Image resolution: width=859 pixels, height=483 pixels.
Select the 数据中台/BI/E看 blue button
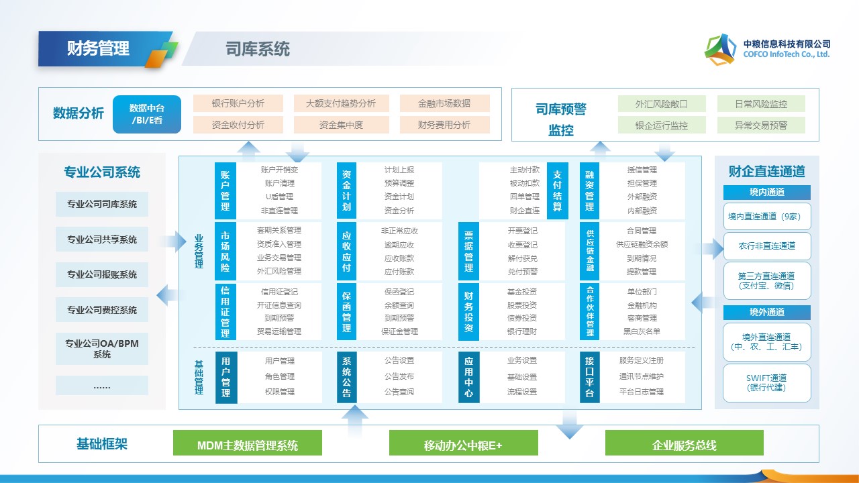(147, 114)
